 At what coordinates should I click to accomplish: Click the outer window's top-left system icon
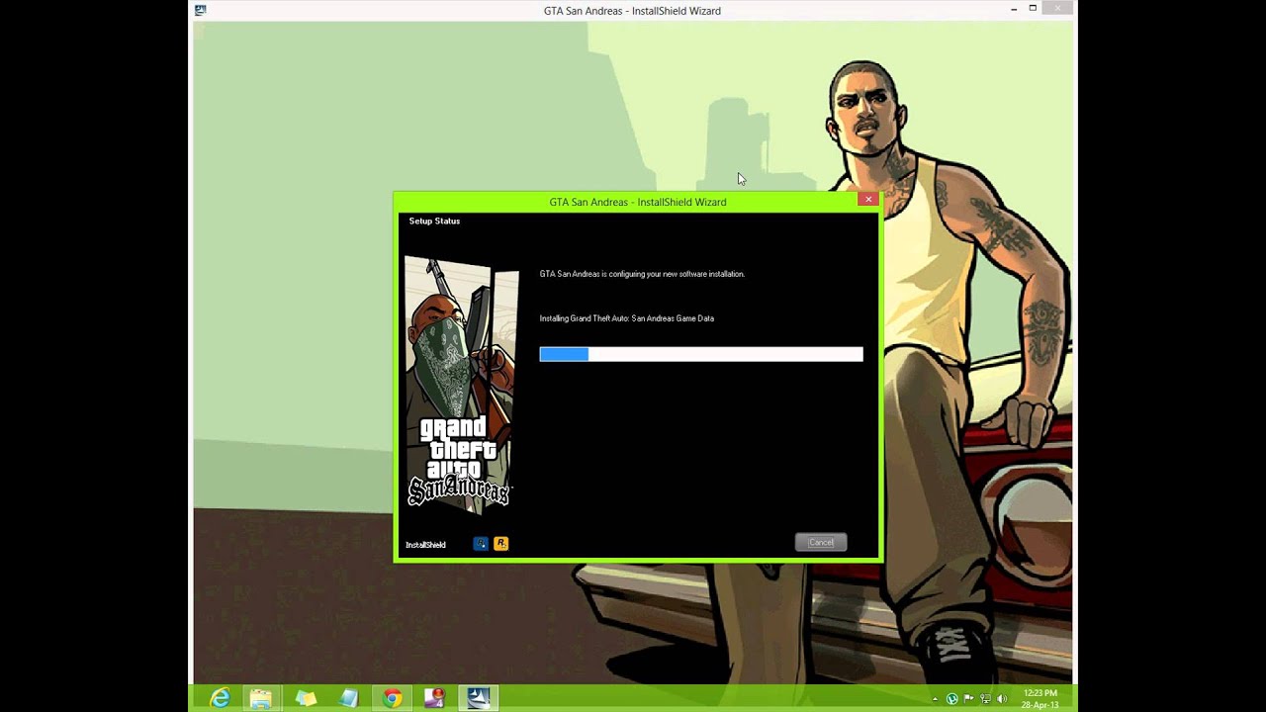coord(201,10)
